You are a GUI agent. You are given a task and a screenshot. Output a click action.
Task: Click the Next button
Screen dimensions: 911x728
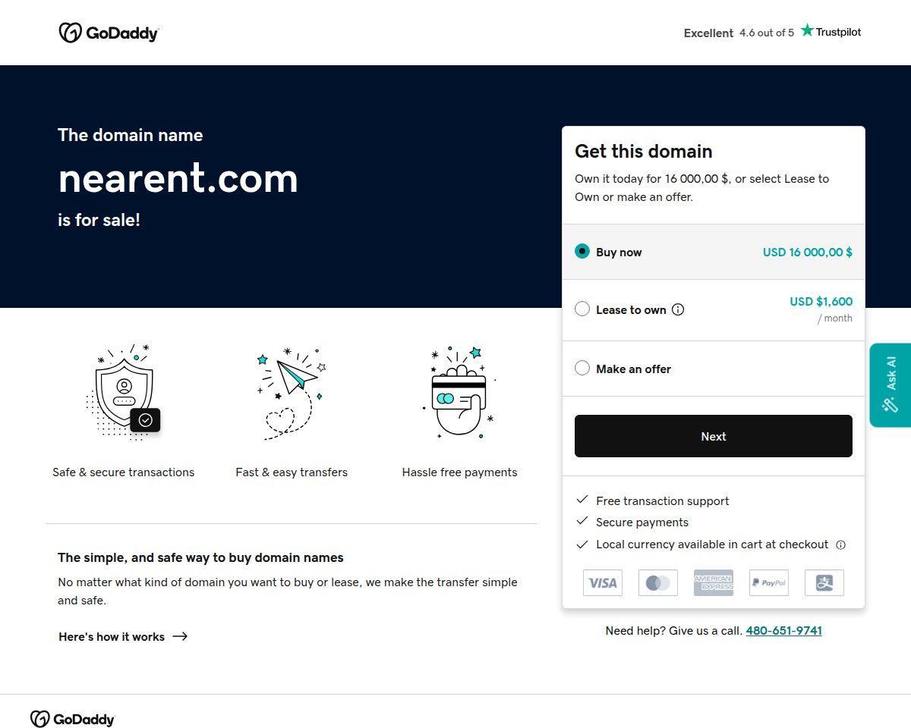(x=714, y=436)
